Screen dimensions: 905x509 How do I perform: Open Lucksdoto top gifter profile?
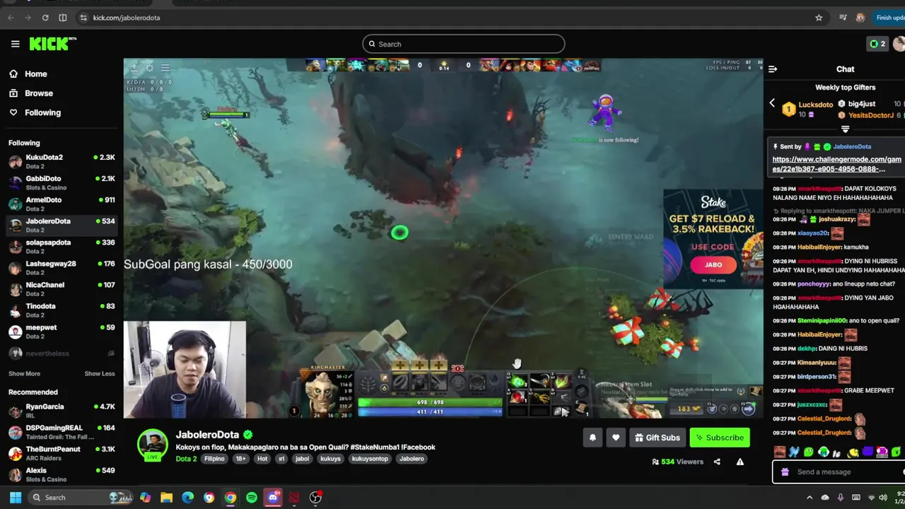click(x=815, y=105)
